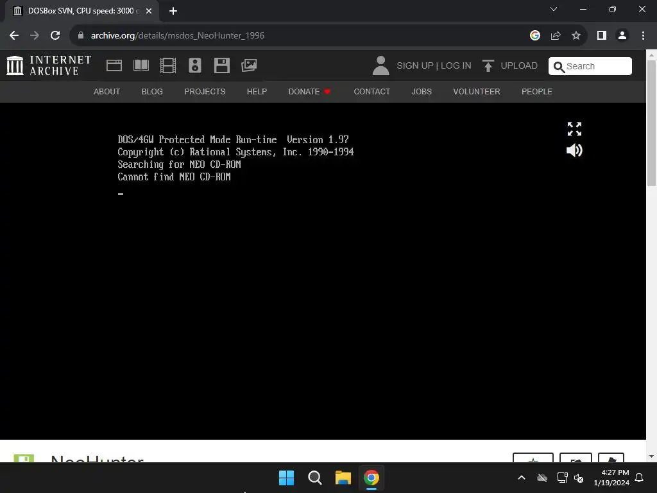This screenshot has height=493, width=657.
Task: Open Windows taskbar search
Action: [314, 478]
